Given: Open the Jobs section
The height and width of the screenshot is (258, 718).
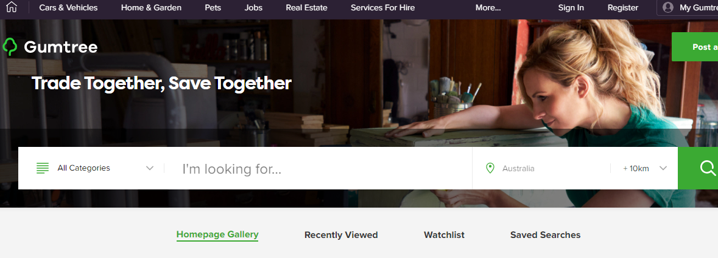Looking at the screenshot, I should [253, 7].
